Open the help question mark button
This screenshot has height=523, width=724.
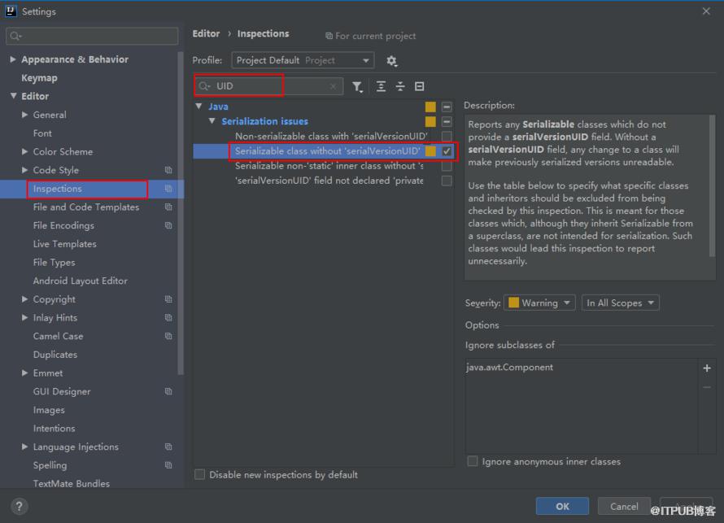[x=19, y=507]
